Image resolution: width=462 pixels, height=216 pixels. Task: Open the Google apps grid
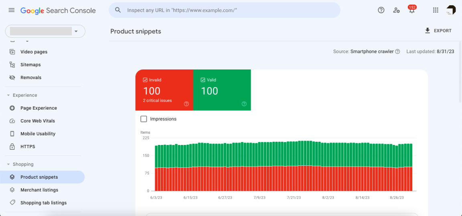[x=436, y=10]
